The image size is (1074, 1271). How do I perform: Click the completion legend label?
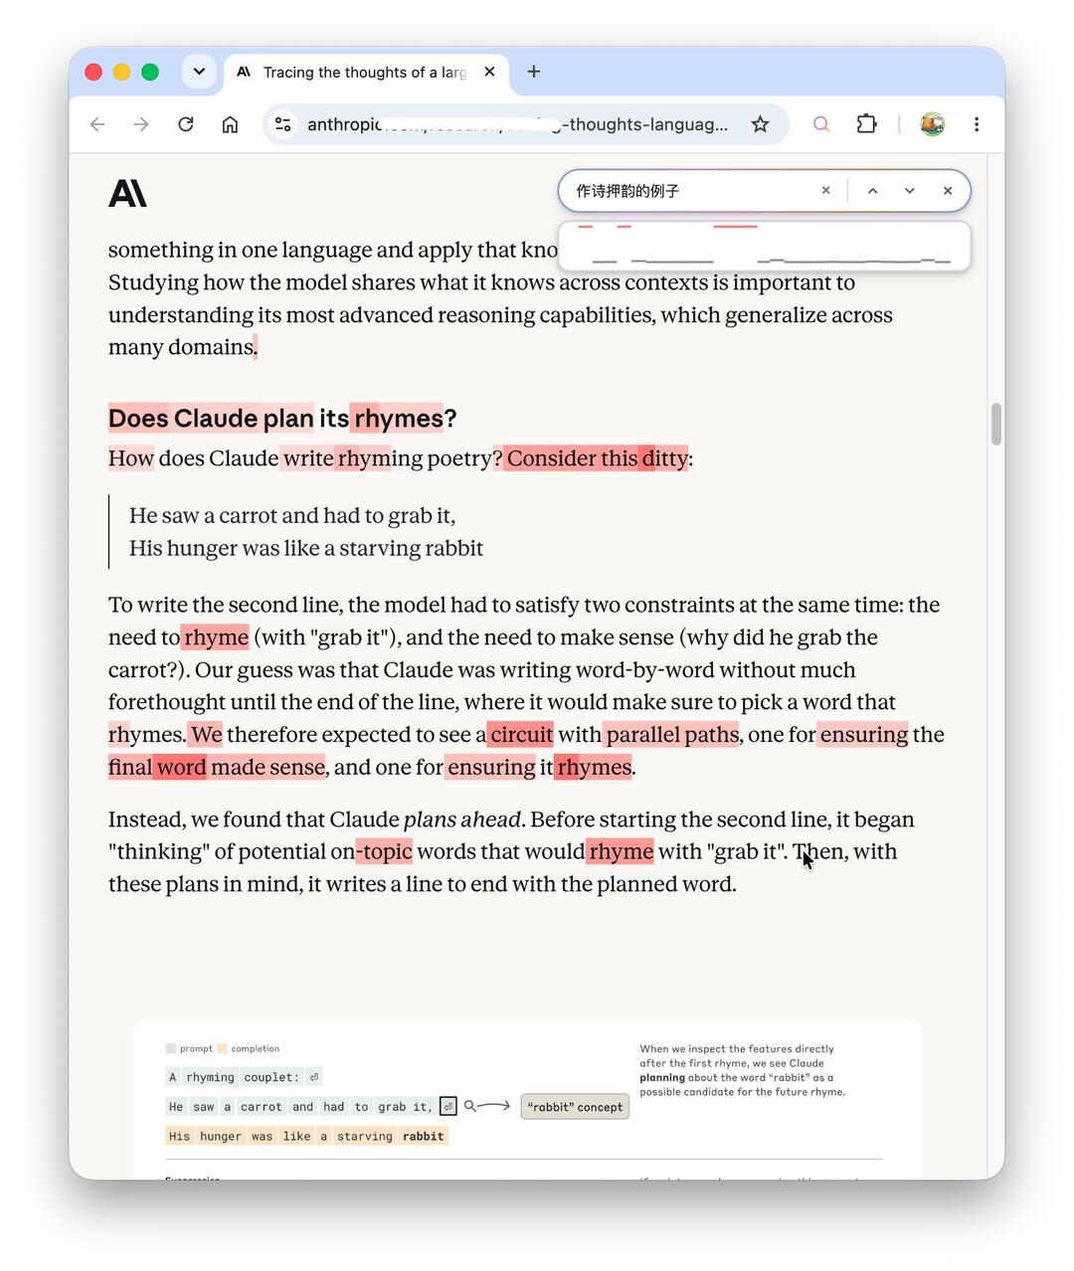click(x=255, y=1048)
